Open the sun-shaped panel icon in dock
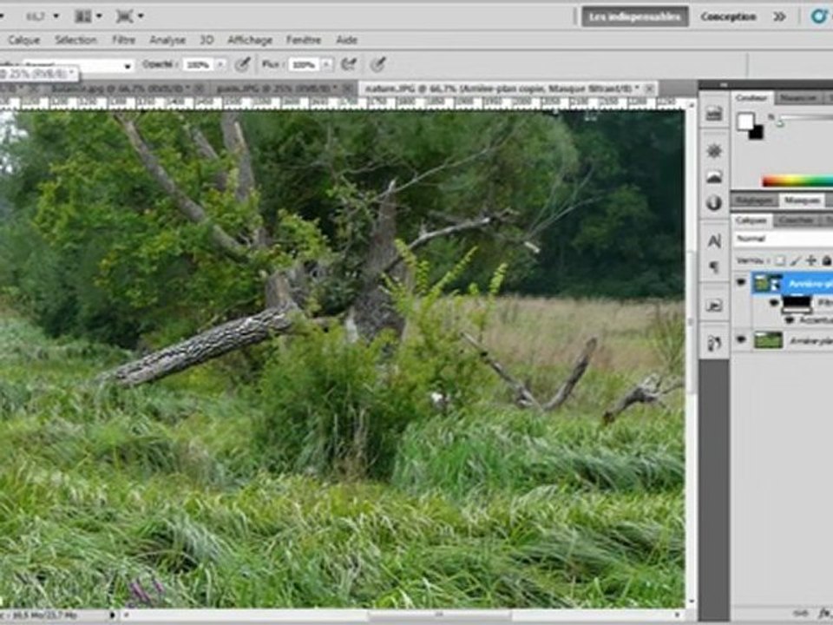This screenshot has width=833, height=625. (x=714, y=151)
